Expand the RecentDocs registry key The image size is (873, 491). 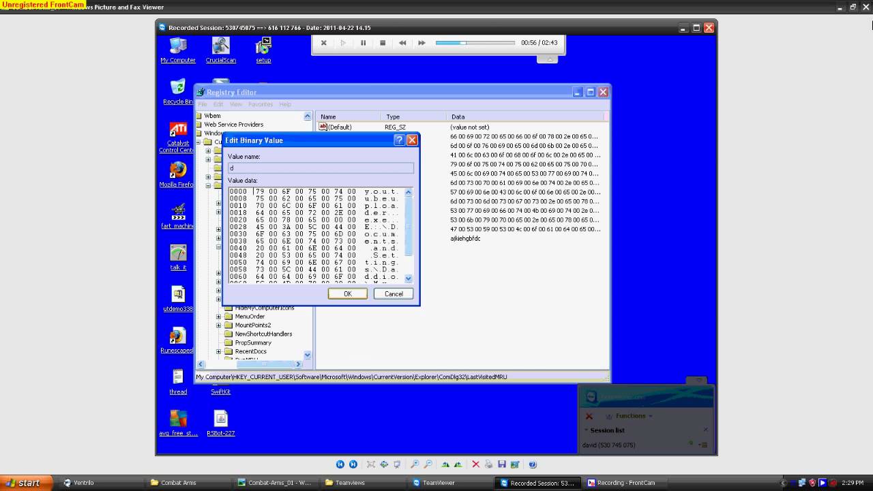pos(219,351)
